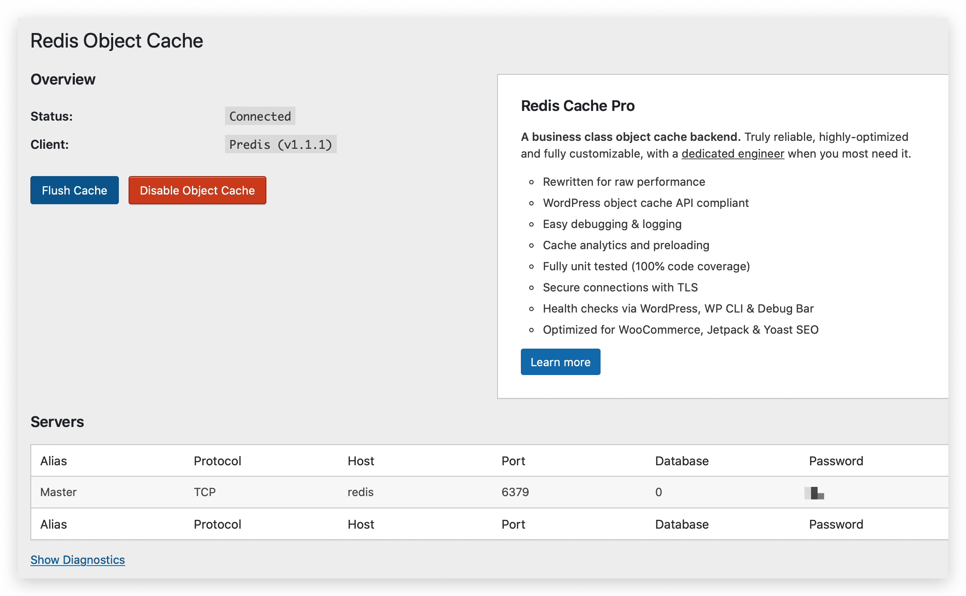The image size is (966, 596).
Task: Click the TCP protocol cell
Action: (205, 492)
